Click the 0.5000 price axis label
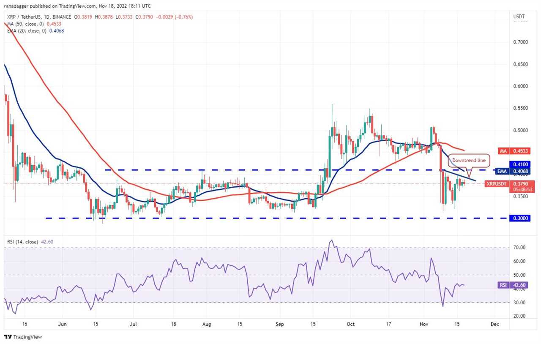Screen dimensions: 541x344 pyautogui.click(x=521, y=130)
